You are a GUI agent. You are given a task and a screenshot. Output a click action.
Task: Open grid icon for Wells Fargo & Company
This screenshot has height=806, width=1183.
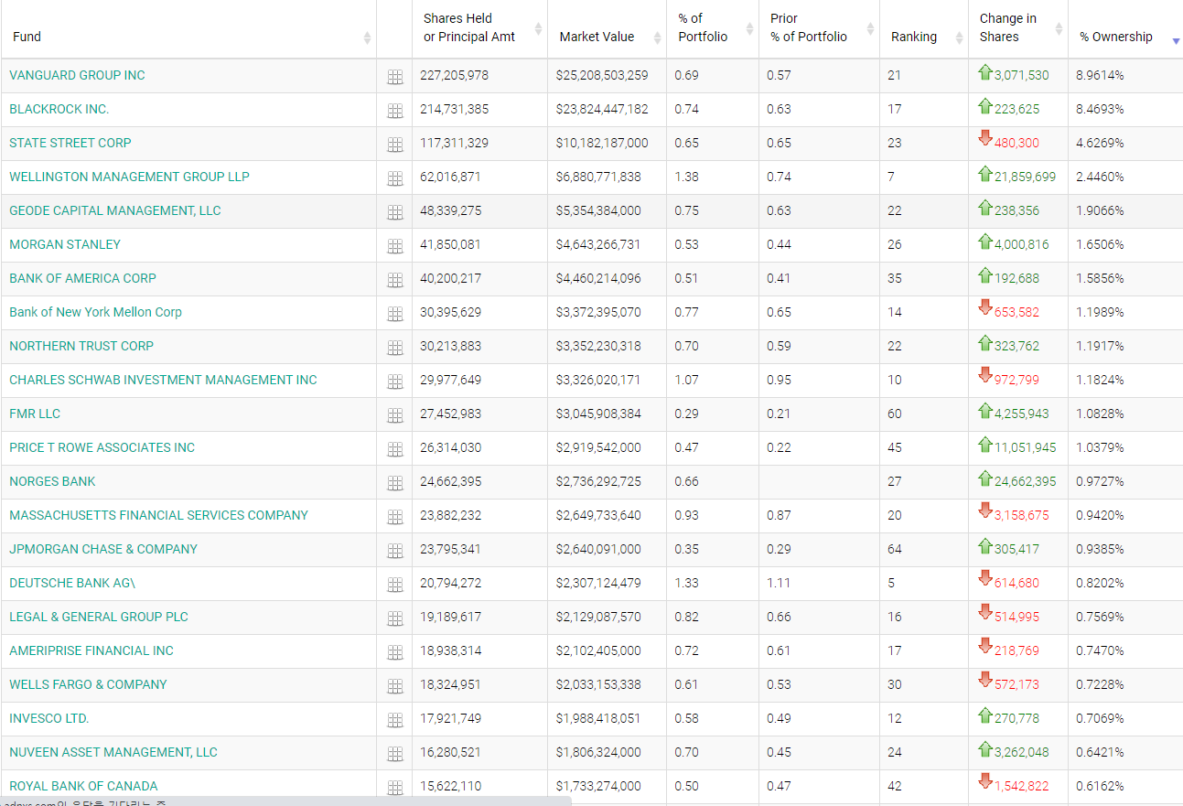point(395,686)
